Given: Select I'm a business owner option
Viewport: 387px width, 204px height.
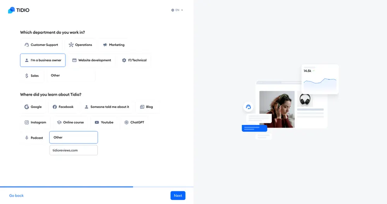Looking at the screenshot, I should click(43, 60).
